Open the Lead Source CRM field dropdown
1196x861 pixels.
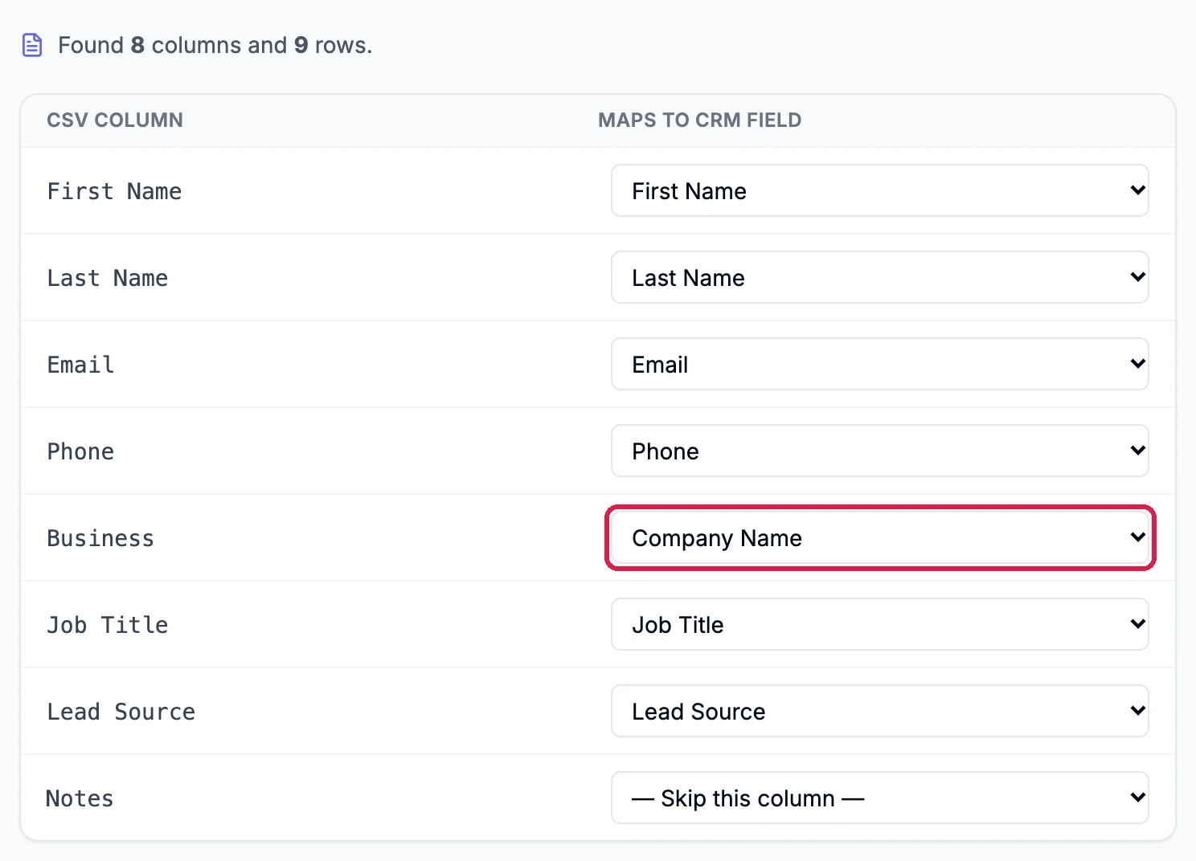(880, 711)
